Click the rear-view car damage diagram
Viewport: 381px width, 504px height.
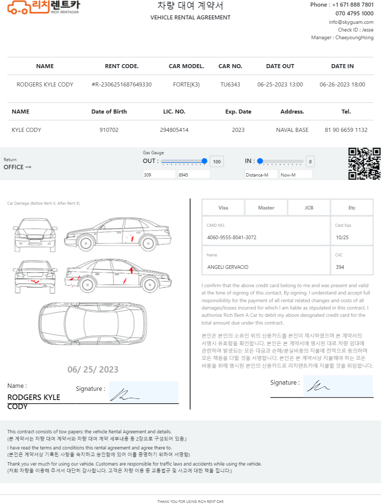[x=36, y=277]
